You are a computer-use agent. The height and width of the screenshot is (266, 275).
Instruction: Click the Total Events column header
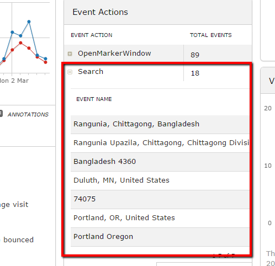211,35
